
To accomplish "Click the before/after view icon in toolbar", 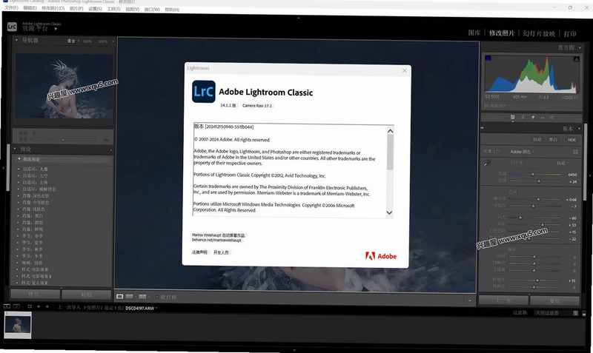I will point(142,297).
